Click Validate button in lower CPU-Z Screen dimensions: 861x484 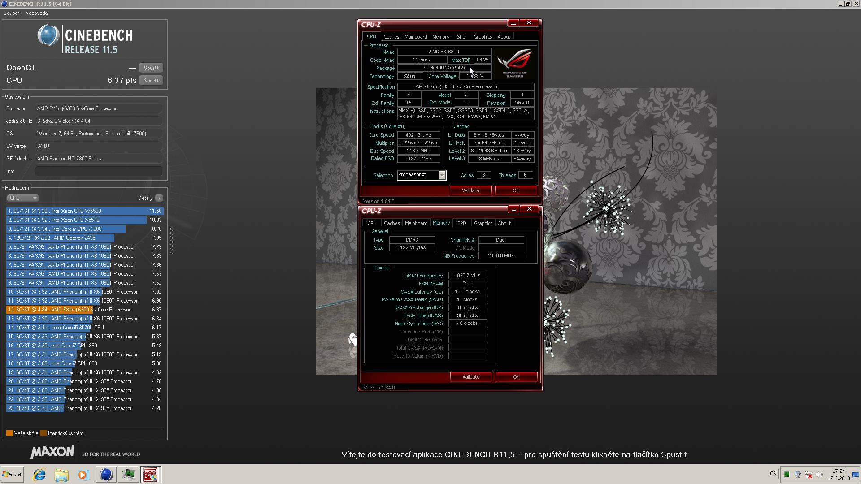tap(470, 376)
